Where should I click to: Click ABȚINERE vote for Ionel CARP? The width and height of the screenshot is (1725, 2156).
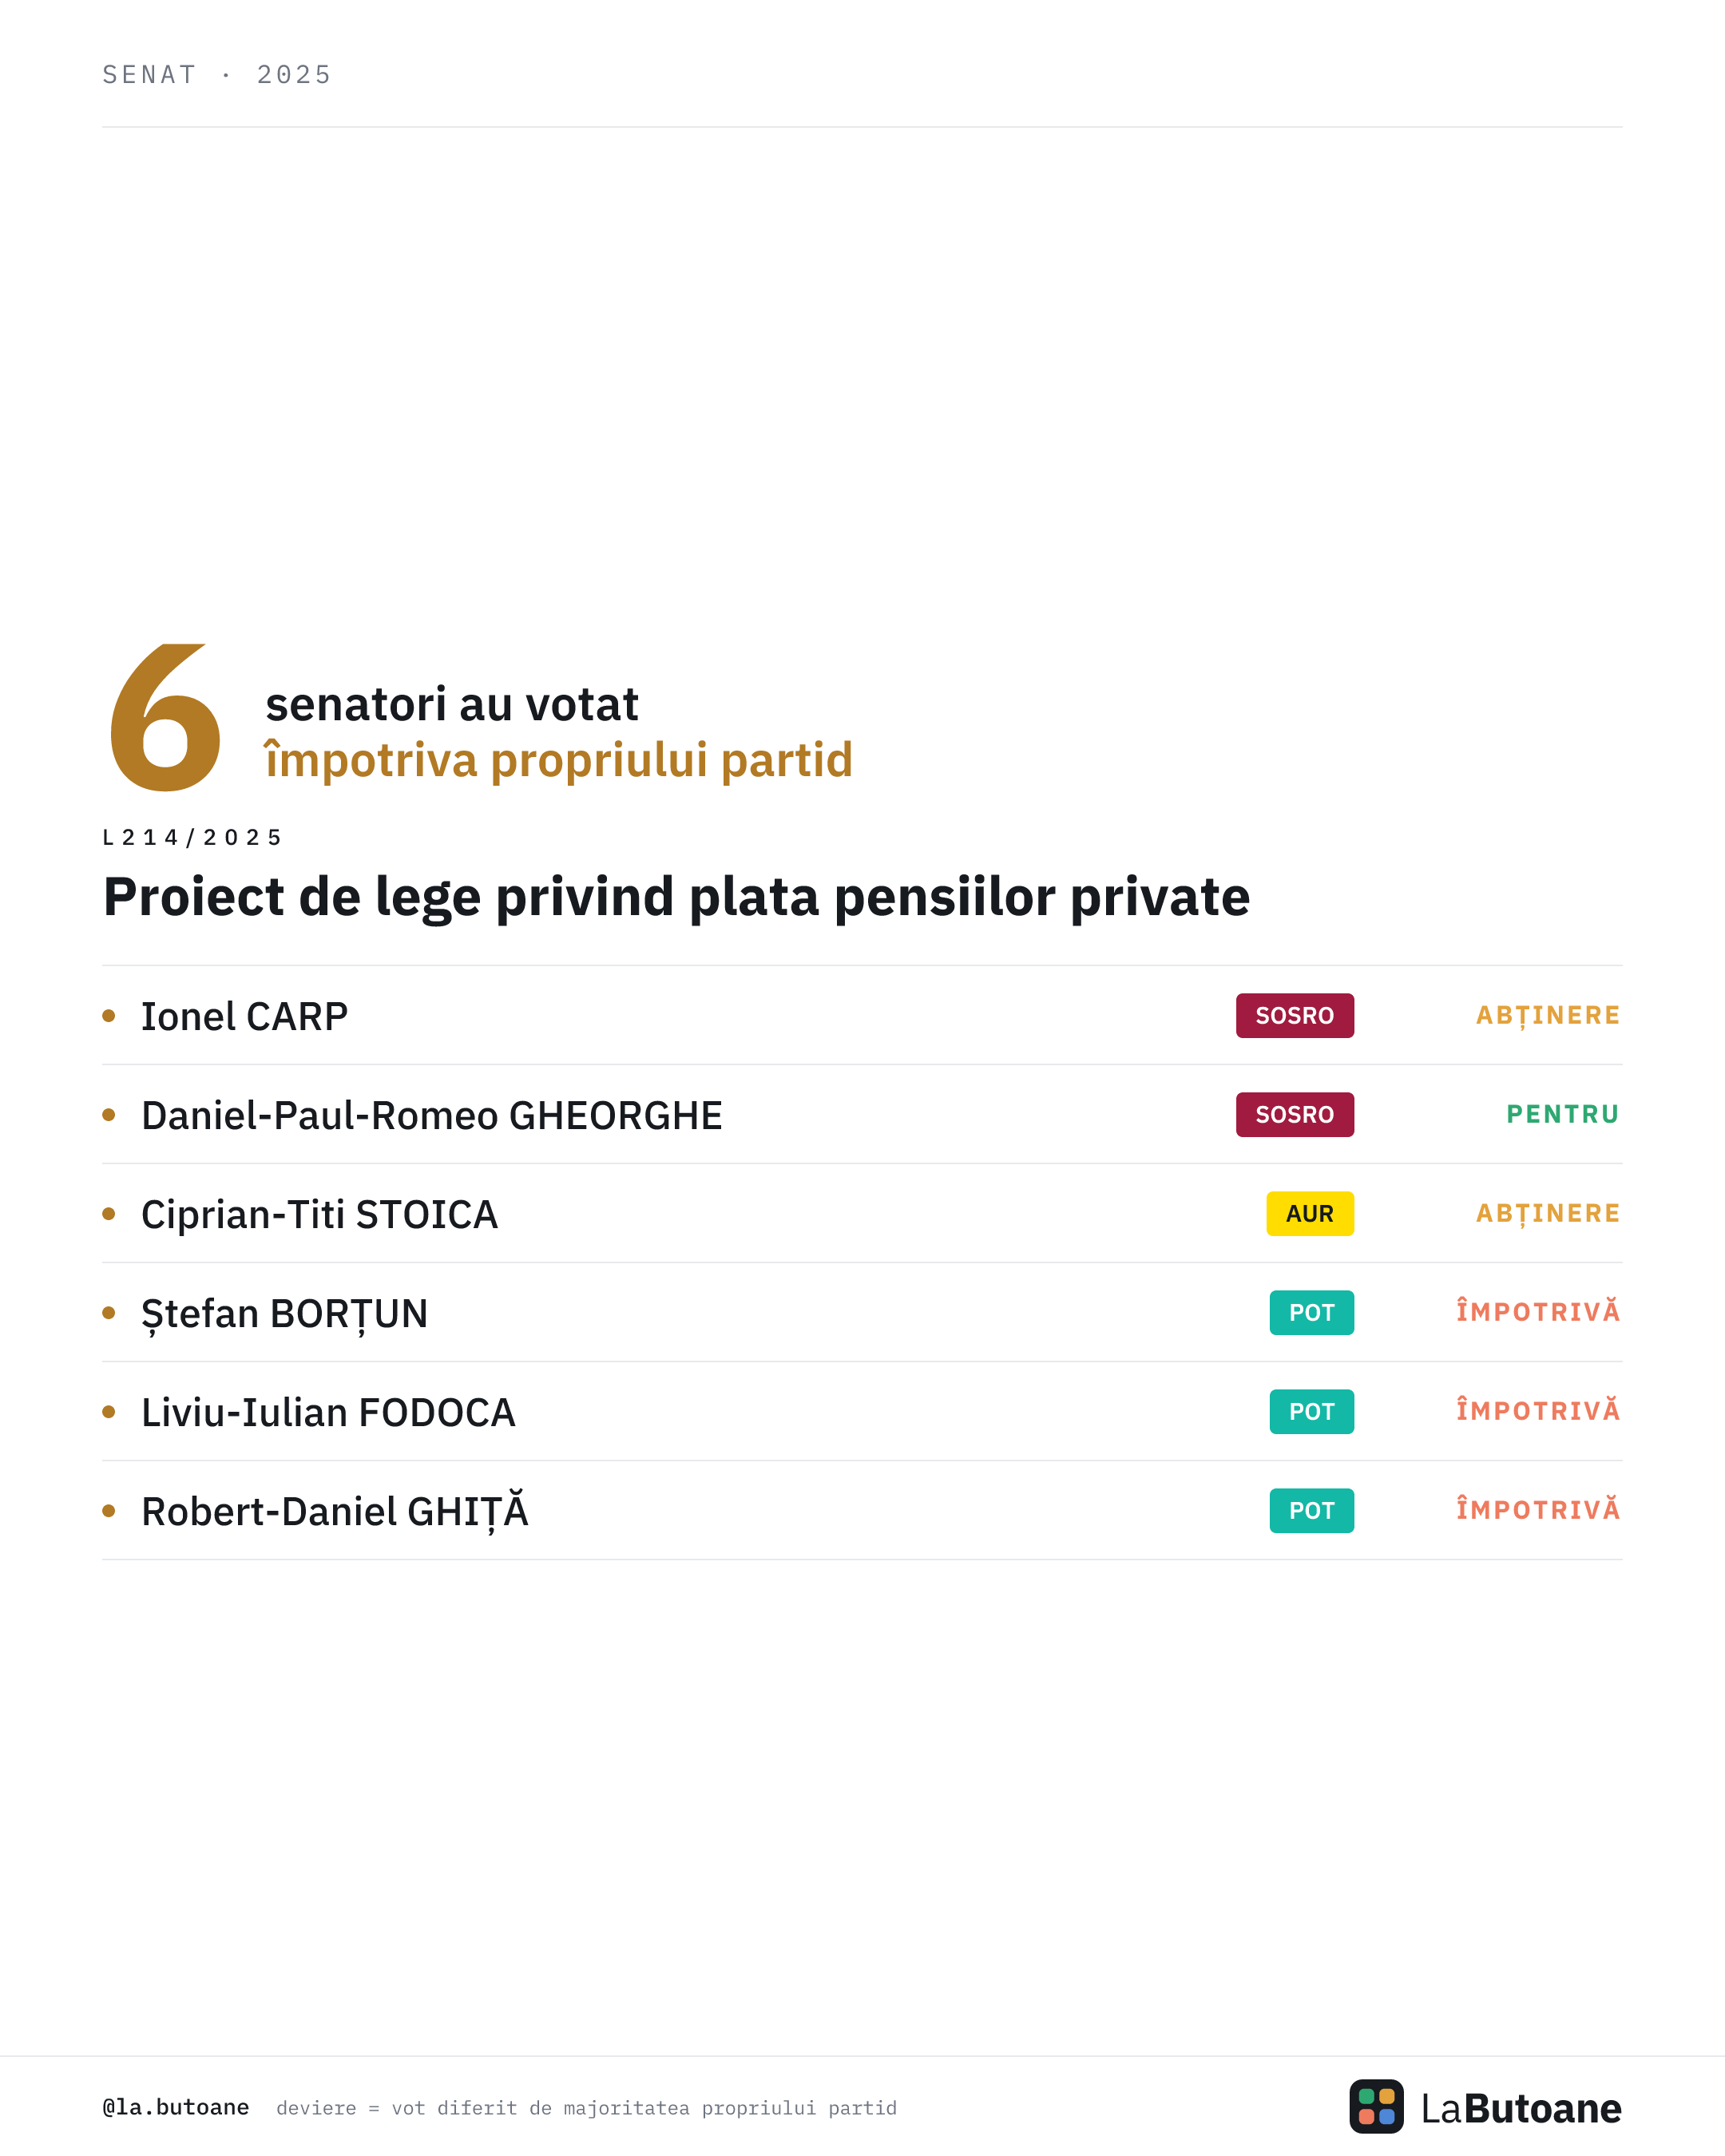click(1548, 1016)
